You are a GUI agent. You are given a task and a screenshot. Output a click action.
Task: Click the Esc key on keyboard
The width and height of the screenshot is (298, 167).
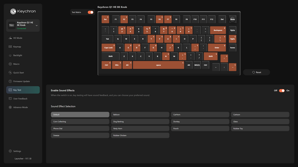[x=105, y=19]
